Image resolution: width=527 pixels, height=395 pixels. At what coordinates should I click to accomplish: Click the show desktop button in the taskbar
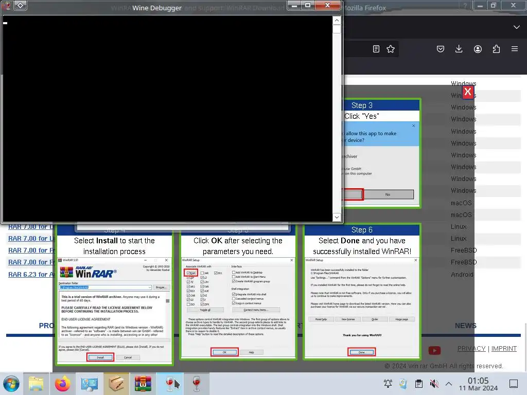coord(513,384)
